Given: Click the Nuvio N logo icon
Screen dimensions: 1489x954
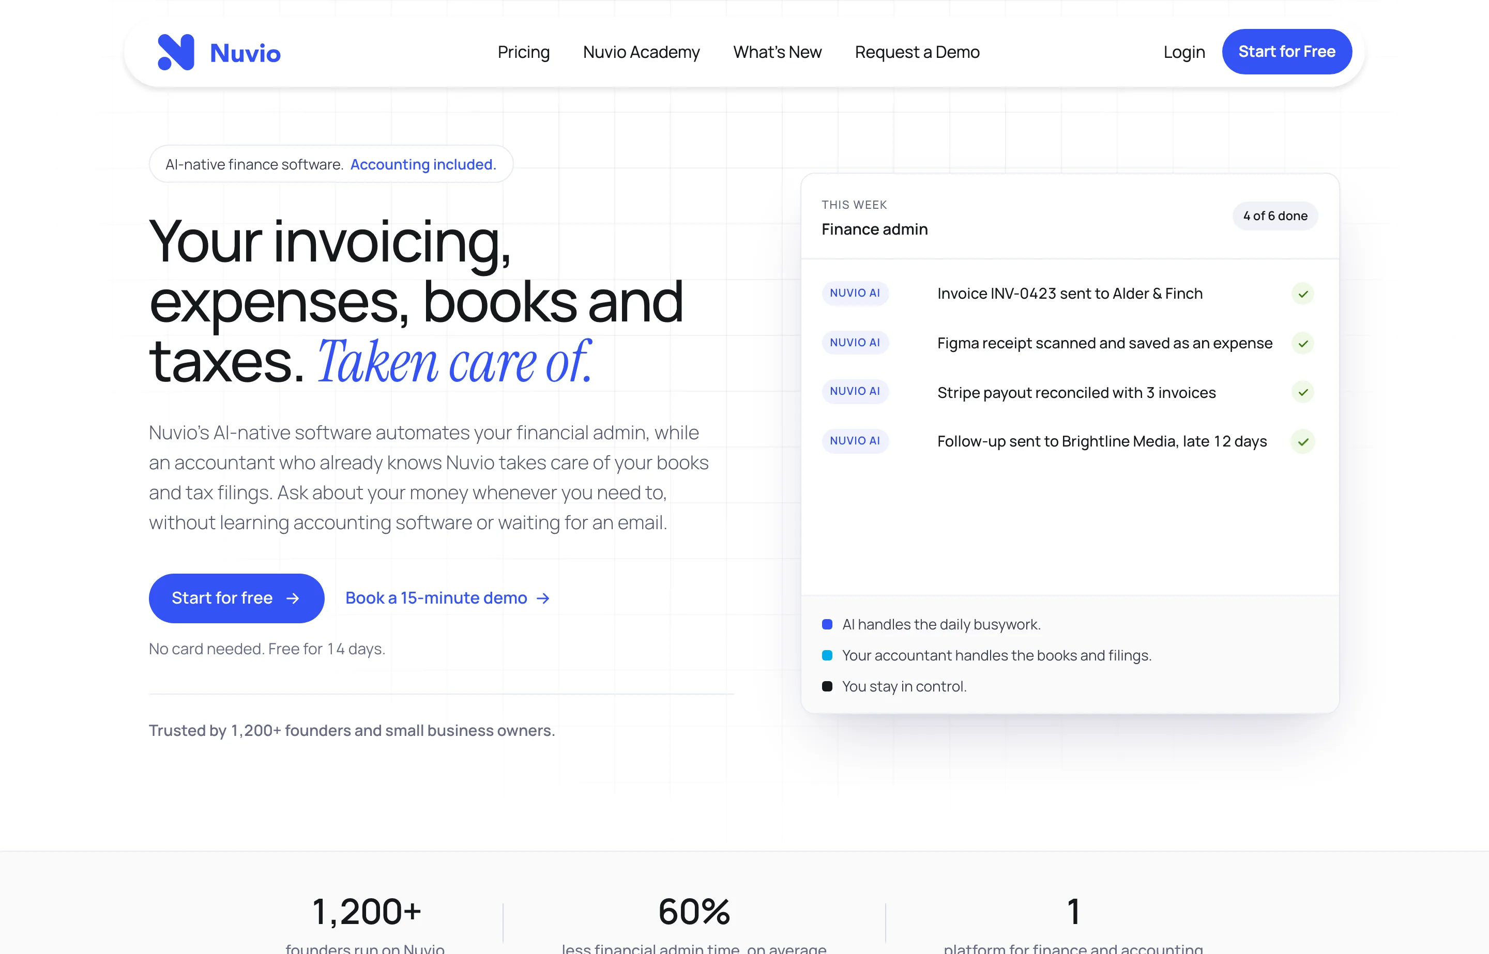Looking at the screenshot, I should [x=176, y=52].
